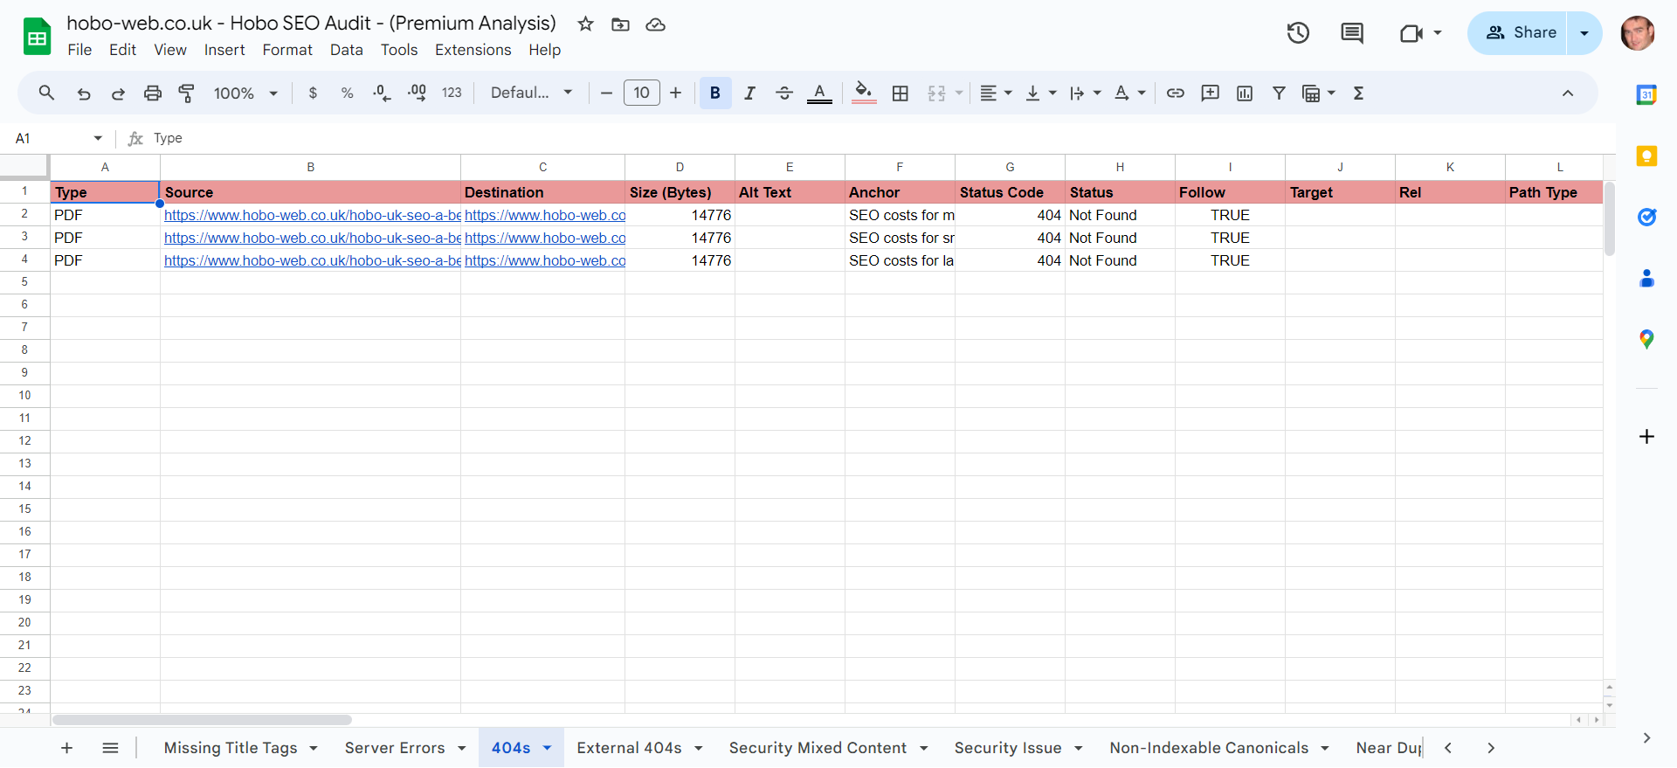
Task: Open the fill color picker
Action: point(863,93)
